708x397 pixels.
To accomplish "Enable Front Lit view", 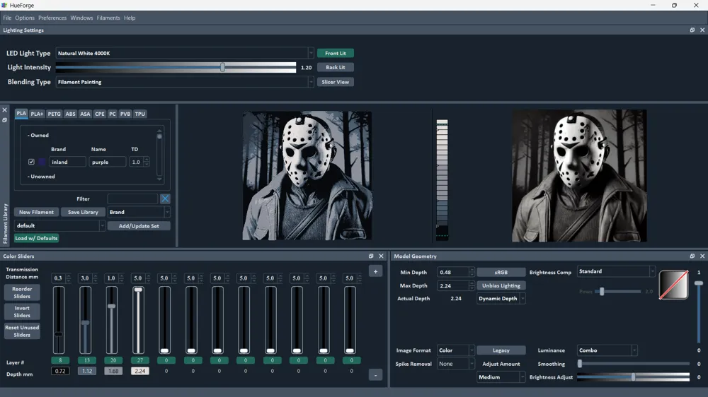I will 336,53.
